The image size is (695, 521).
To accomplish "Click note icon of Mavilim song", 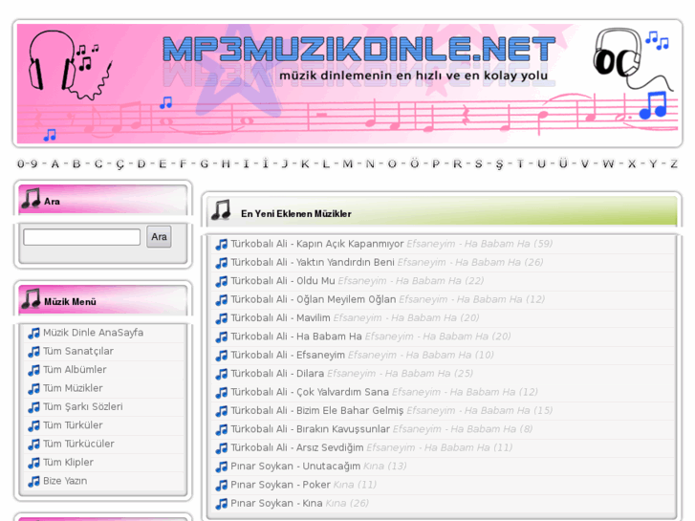I will coord(221,318).
